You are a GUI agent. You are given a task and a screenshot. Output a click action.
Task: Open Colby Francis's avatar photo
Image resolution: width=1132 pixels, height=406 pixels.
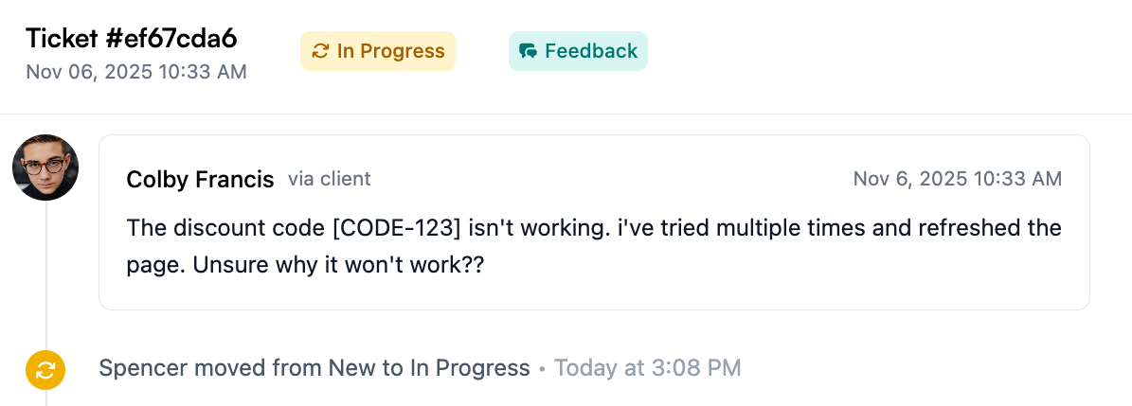[x=45, y=168]
